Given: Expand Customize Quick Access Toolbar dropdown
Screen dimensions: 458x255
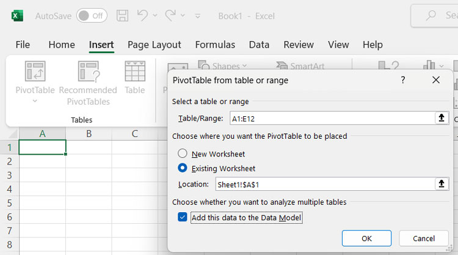Looking at the screenshot, I should (197, 17).
